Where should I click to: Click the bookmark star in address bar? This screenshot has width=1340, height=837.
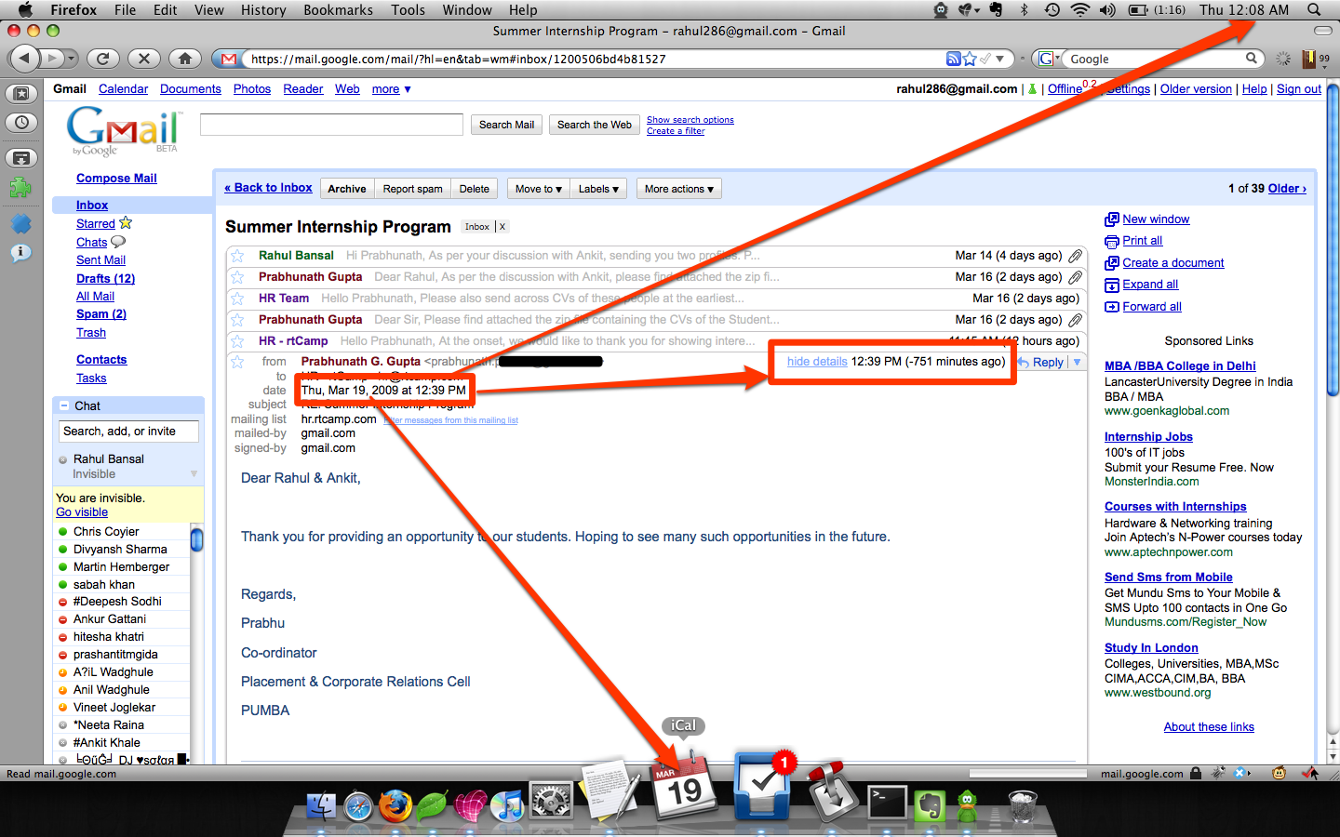click(x=970, y=59)
